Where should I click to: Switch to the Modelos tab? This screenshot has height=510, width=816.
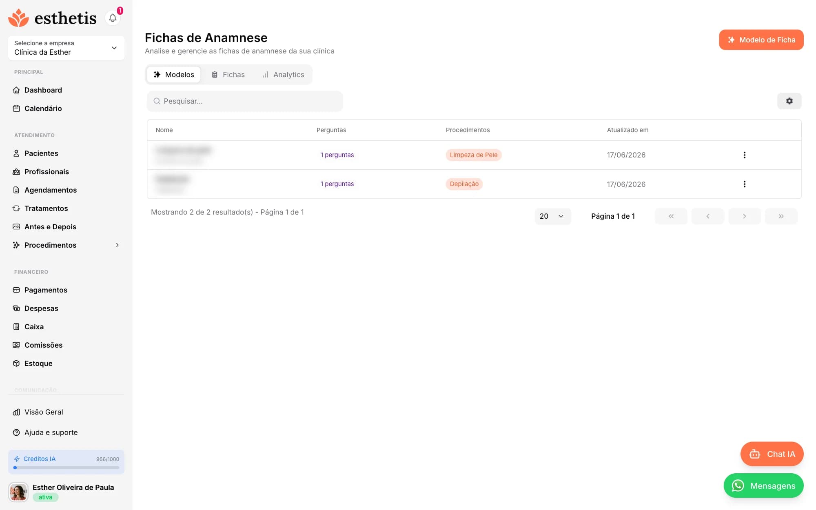[174, 75]
